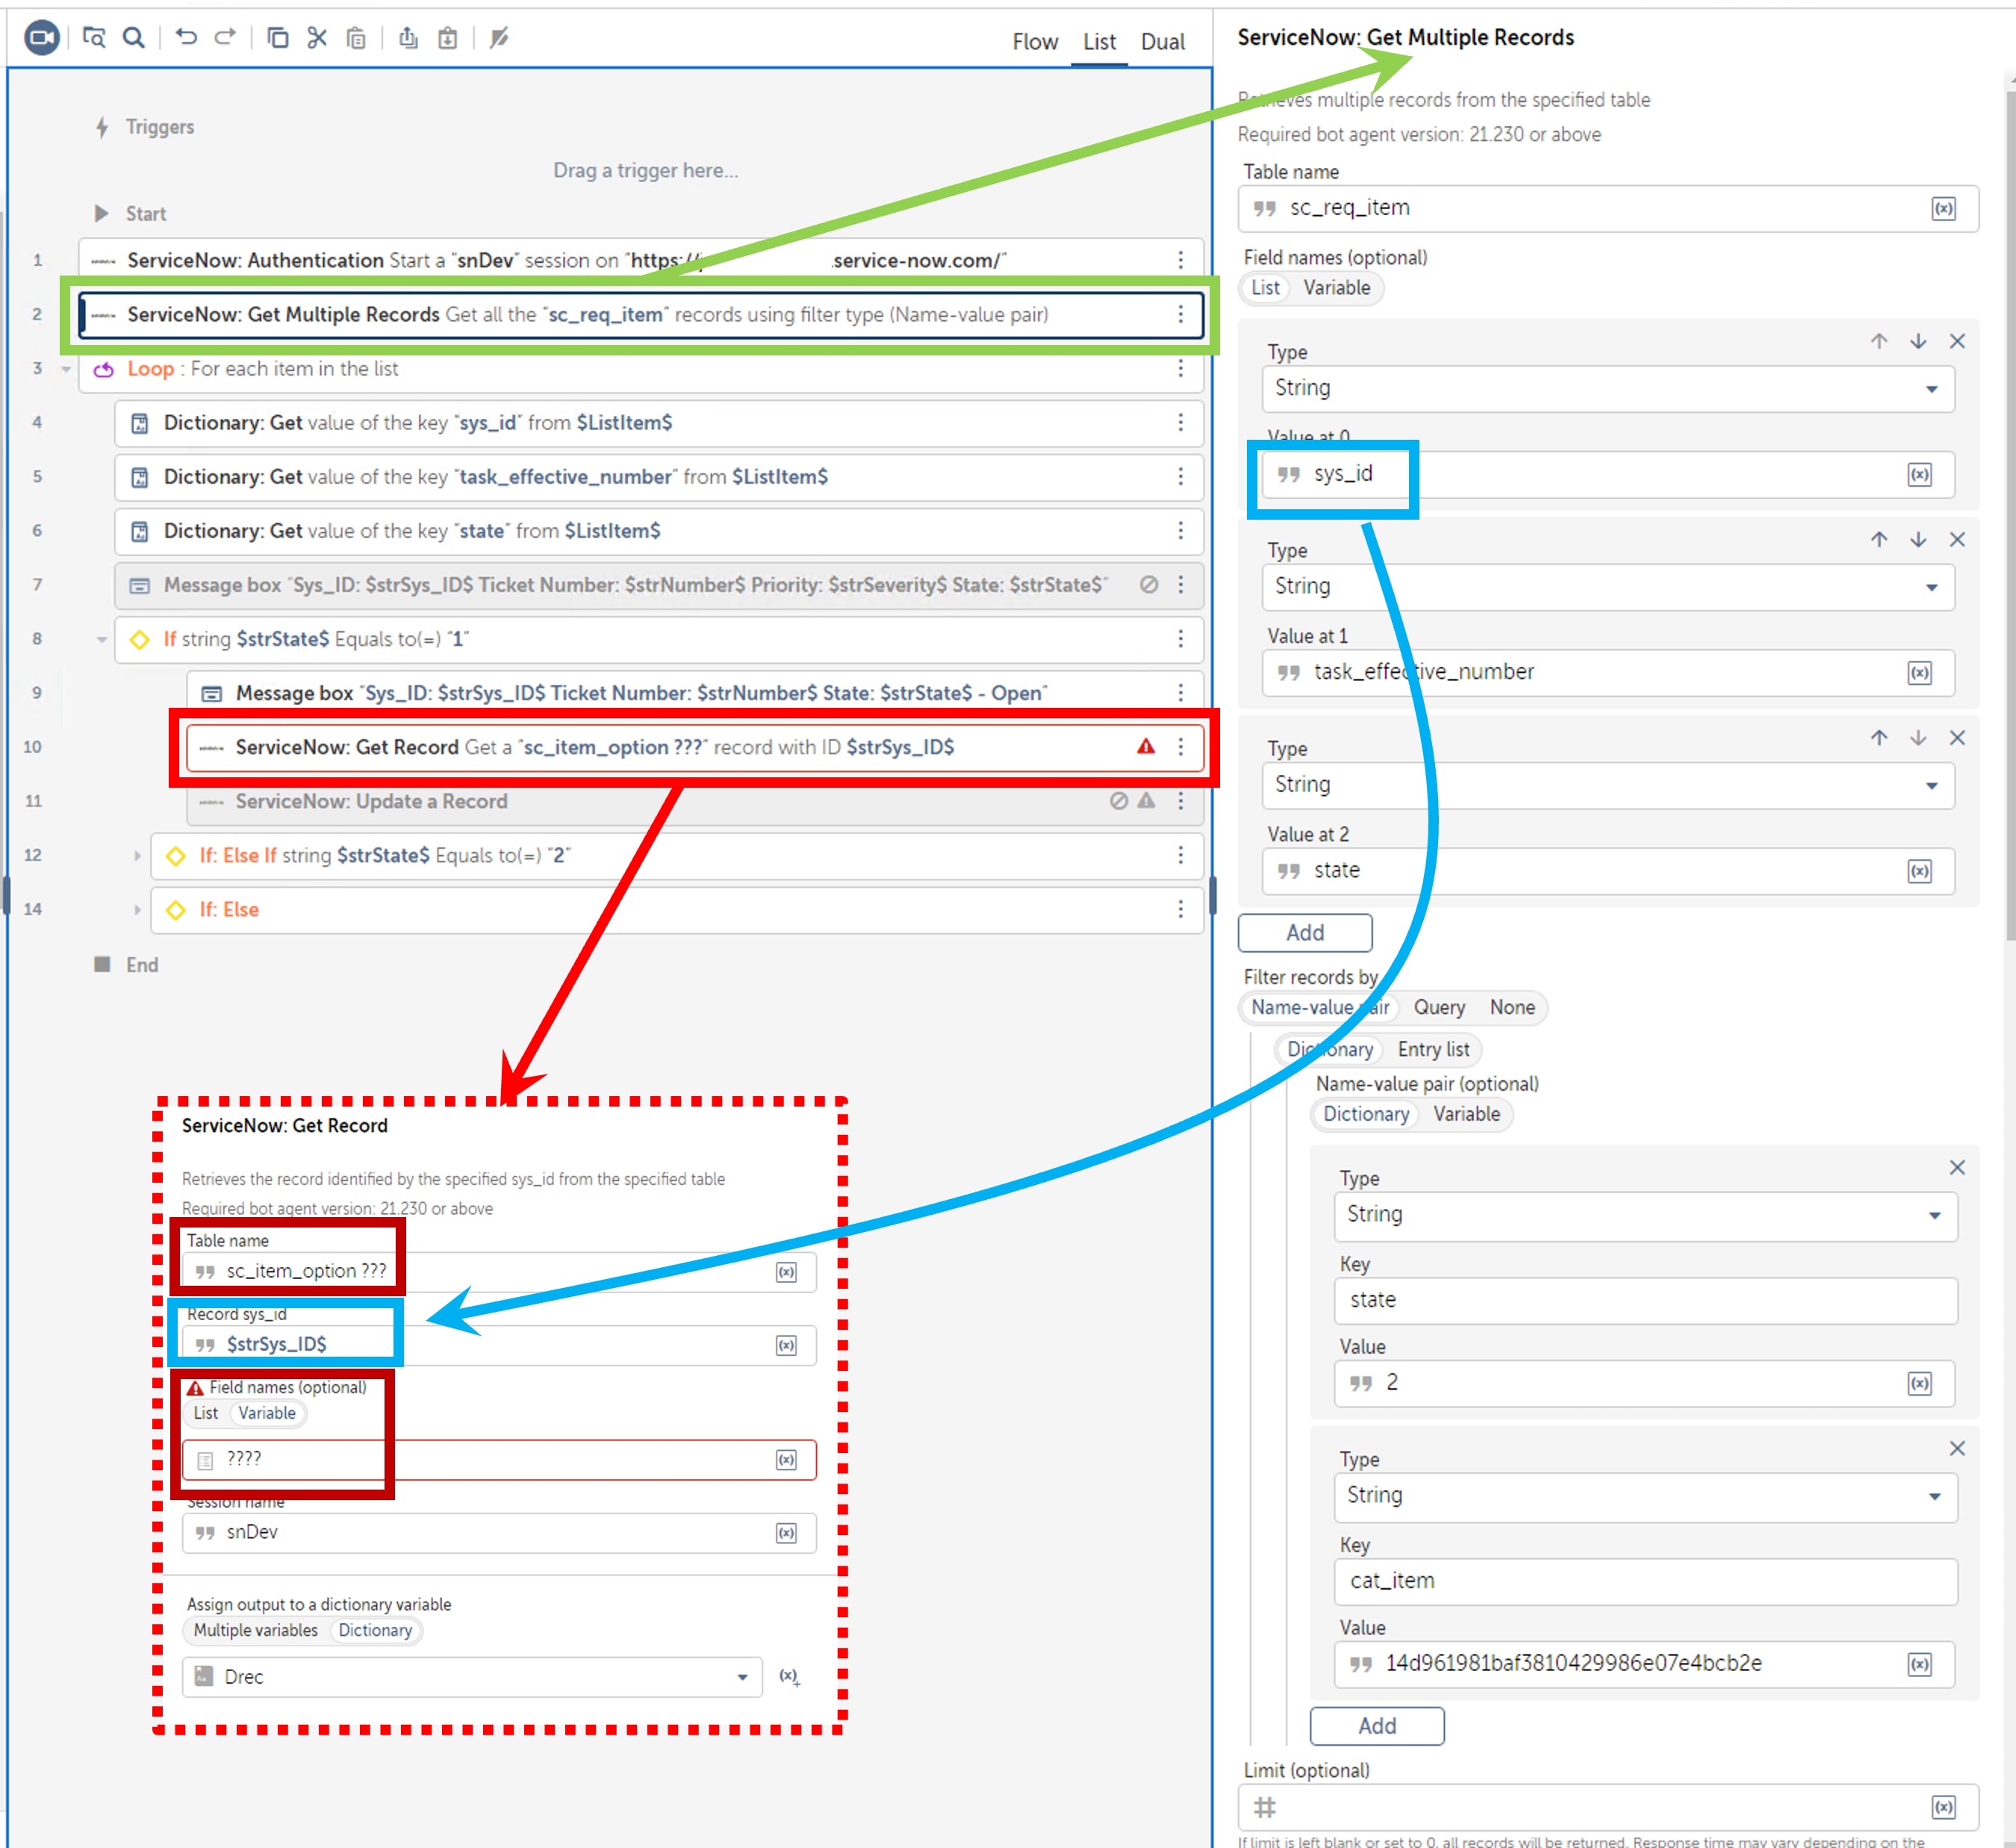Filter records by Query instead of Name-value pair
The width and height of the screenshot is (2016, 1848).
pyautogui.click(x=1440, y=1007)
